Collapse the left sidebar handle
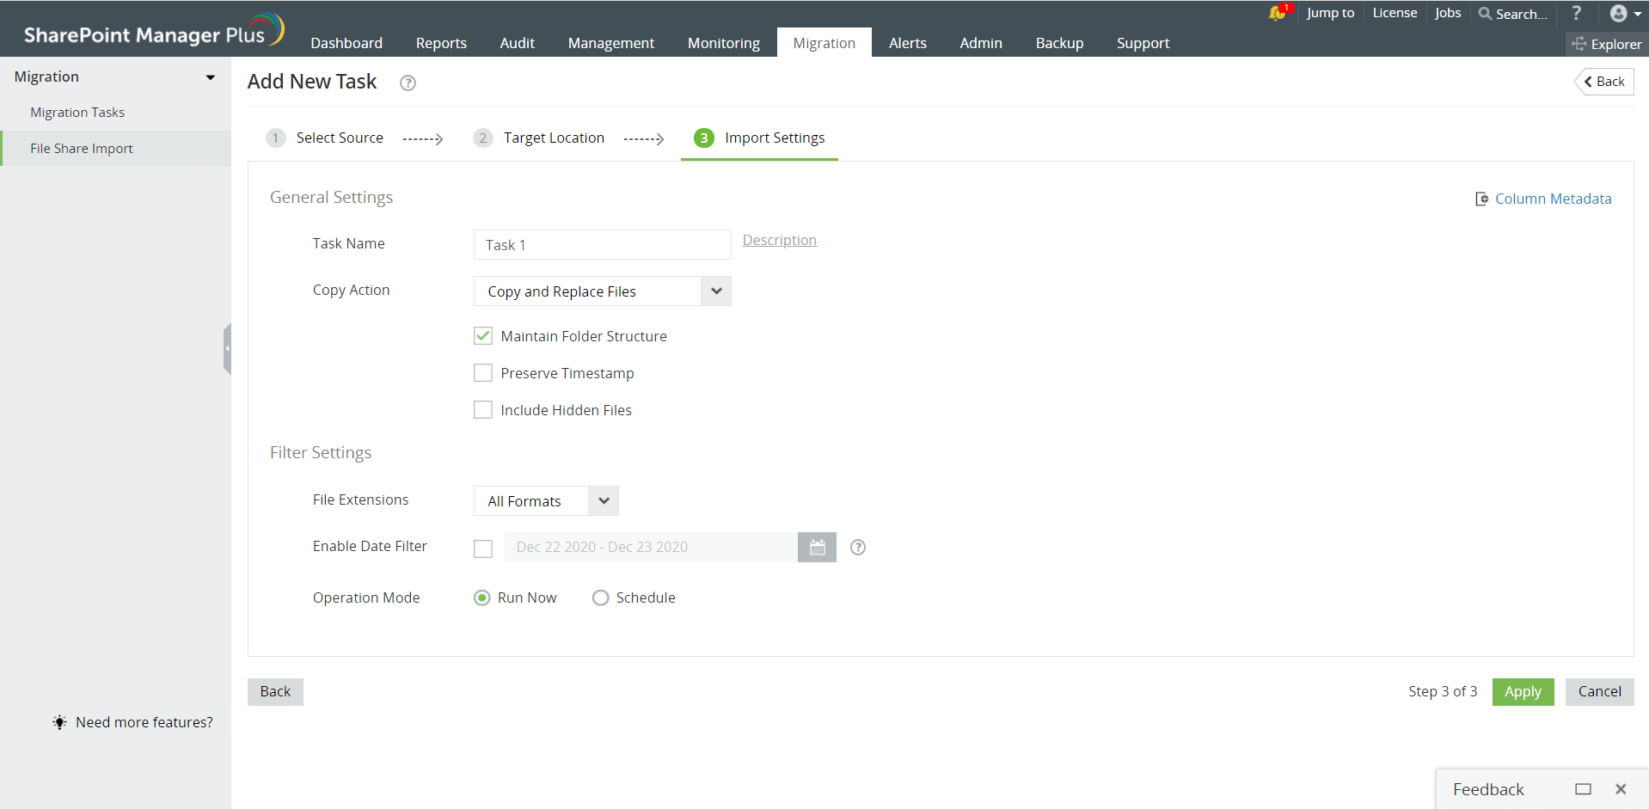1649x809 pixels. click(227, 348)
